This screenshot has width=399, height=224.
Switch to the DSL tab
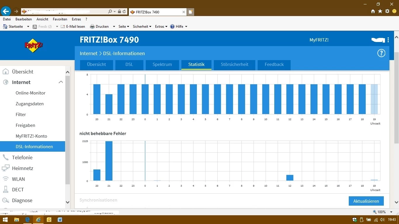tap(129, 65)
